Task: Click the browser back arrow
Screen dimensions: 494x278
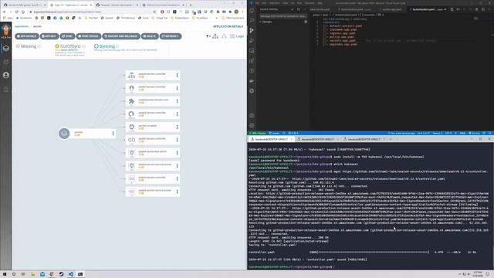Action: (x=5, y=12)
